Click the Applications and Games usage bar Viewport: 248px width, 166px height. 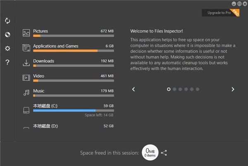[x=74, y=51]
